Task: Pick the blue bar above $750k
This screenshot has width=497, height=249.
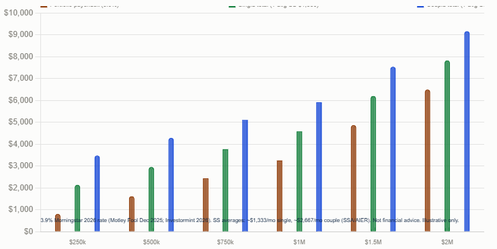Action: point(245,176)
